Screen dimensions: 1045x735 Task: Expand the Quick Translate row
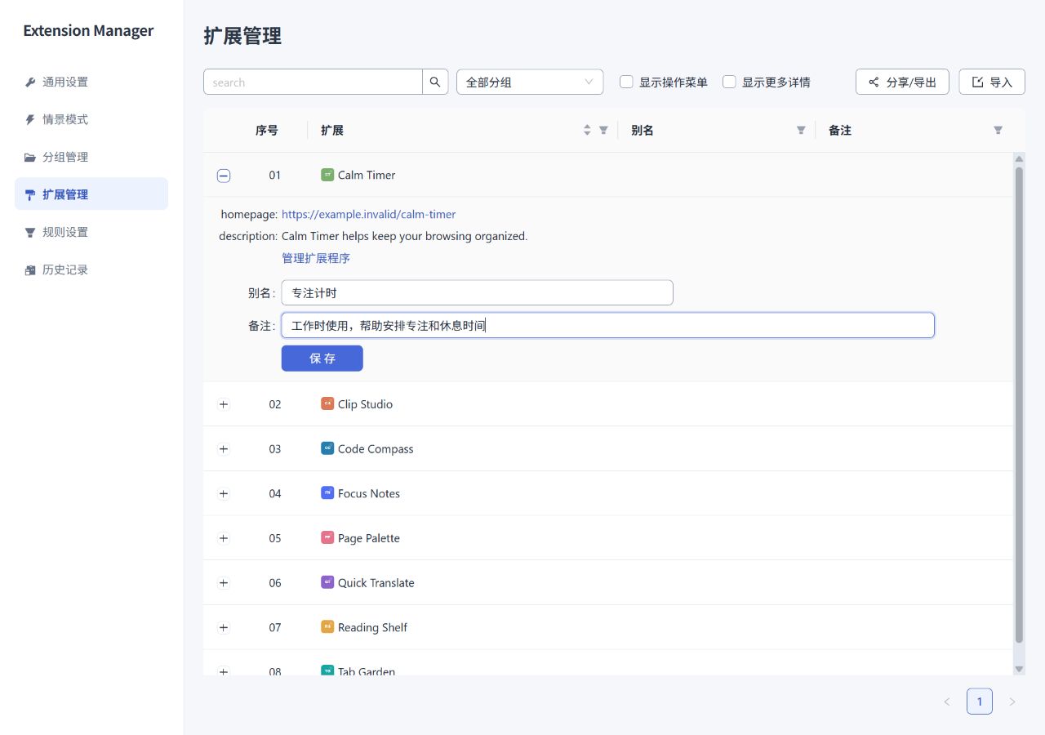pyautogui.click(x=224, y=582)
